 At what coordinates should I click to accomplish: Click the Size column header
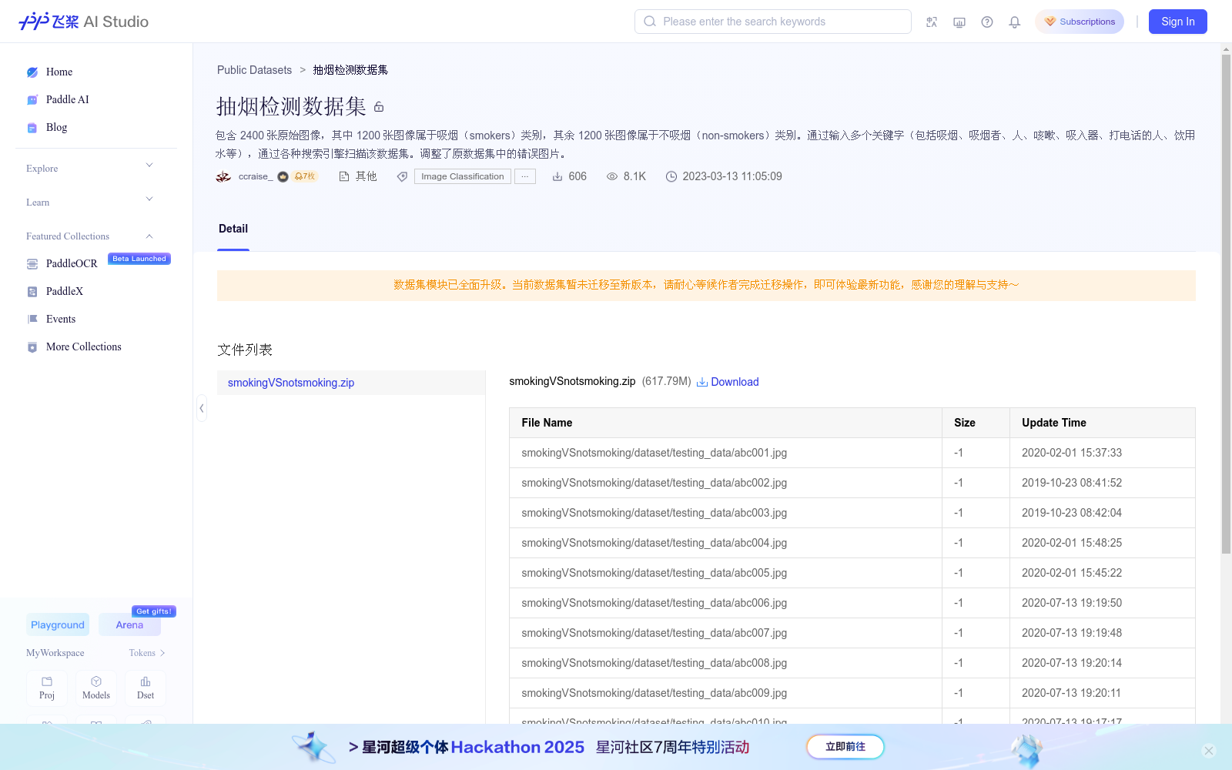coord(976,423)
